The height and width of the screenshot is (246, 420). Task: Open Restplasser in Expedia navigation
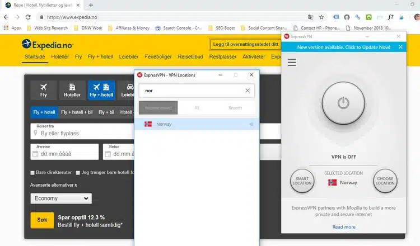[x=223, y=56]
